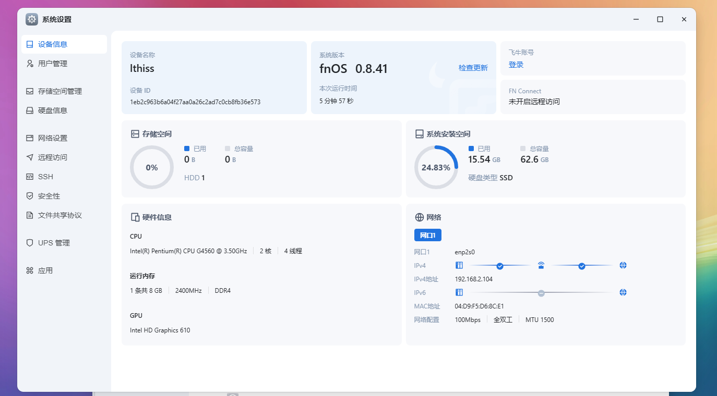The image size is (717, 396).
Task: Click the device name lthiss
Action: pos(142,68)
